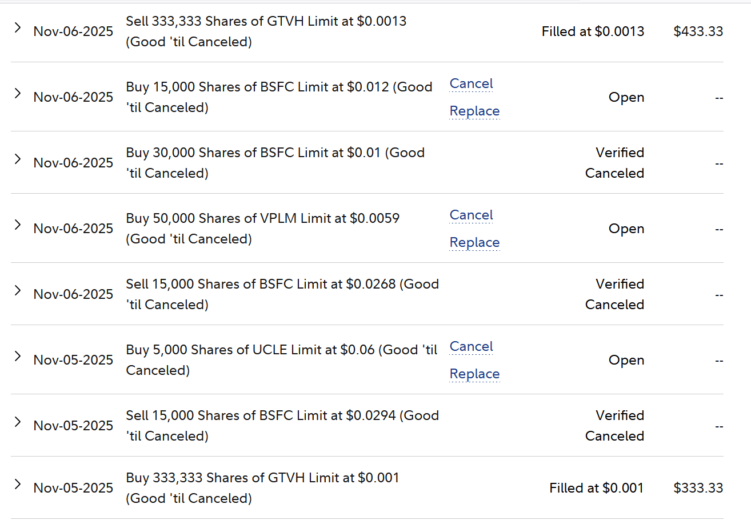Expand the BSFC $0.01 buy order chevron
Image resolution: width=751 pixels, height=524 pixels.
tap(18, 159)
